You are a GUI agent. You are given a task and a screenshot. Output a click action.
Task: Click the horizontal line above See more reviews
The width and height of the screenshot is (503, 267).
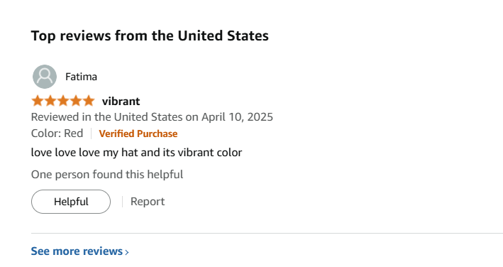click(x=267, y=234)
